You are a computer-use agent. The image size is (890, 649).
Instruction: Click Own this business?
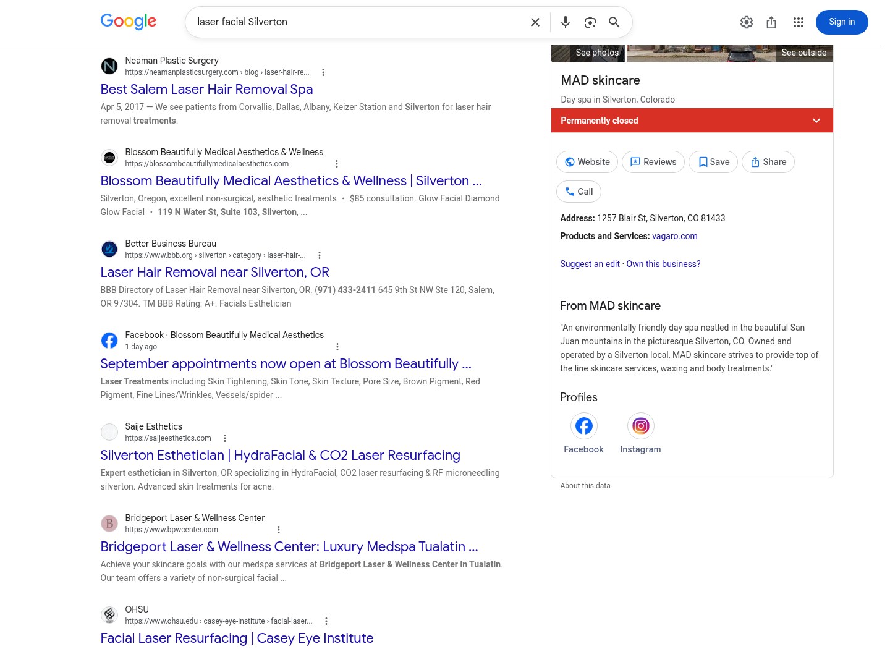click(664, 264)
